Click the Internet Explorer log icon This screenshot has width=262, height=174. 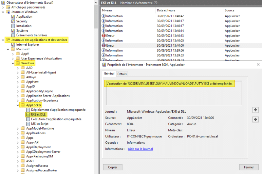(13, 44)
